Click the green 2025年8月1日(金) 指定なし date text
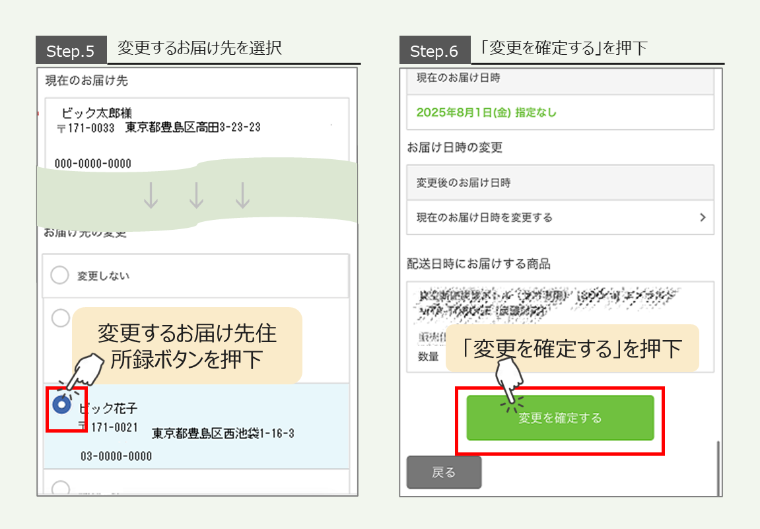This screenshot has width=760, height=529. pyautogui.click(x=487, y=112)
